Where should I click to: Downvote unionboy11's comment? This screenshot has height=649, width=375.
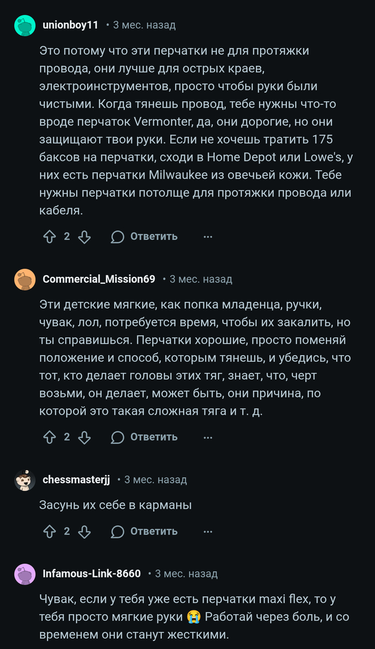tap(84, 237)
